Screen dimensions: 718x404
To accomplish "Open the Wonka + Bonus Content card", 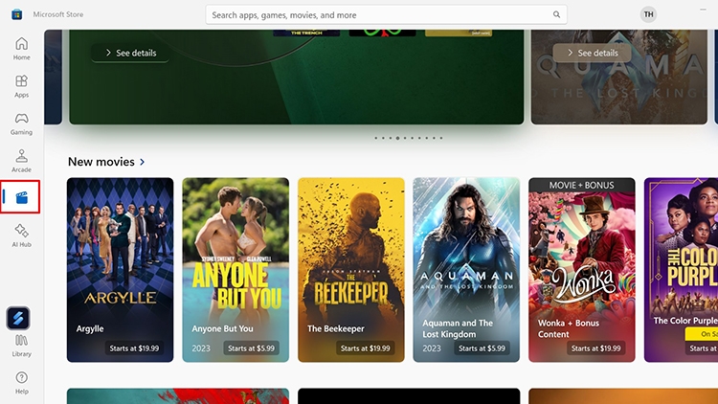I will pos(581,270).
